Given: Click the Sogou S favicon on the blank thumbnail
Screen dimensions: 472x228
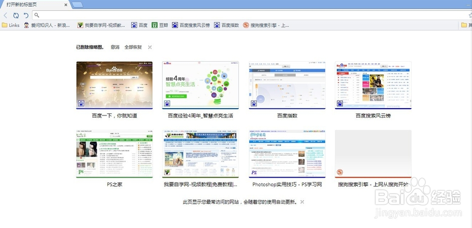Looking at the screenshot, I should point(340,172).
